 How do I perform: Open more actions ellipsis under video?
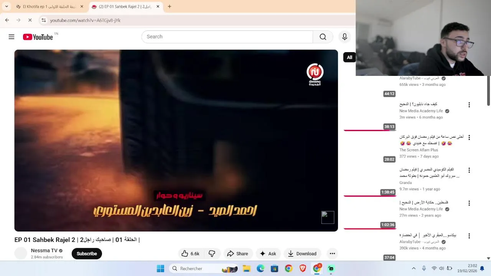coord(332,253)
